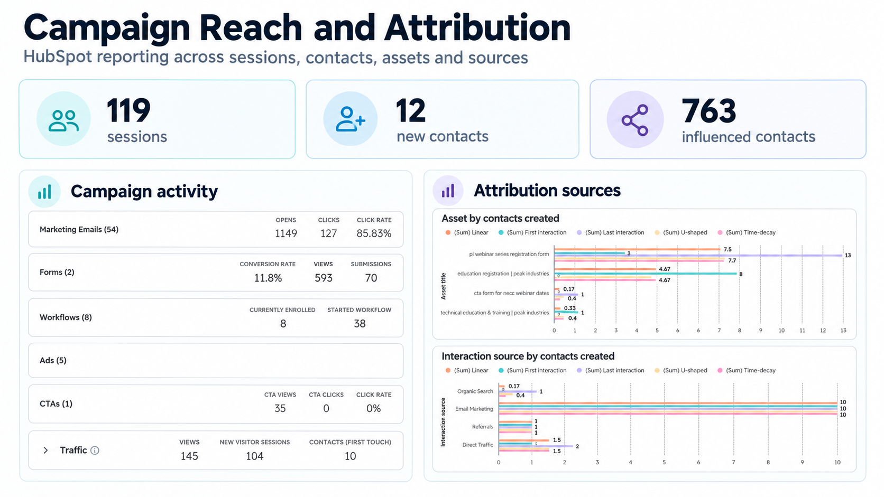Click the 1149 opens value
Viewport: 884px width, 497px height.
click(x=286, y=233)
